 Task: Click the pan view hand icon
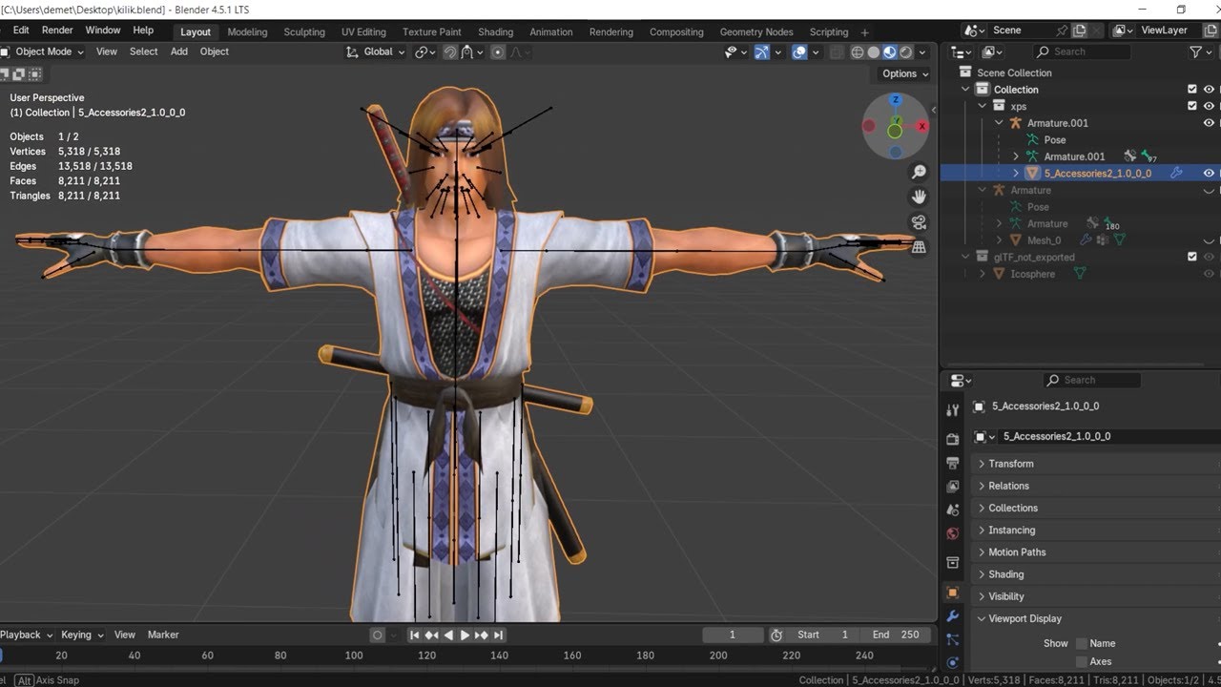[919, 197]
